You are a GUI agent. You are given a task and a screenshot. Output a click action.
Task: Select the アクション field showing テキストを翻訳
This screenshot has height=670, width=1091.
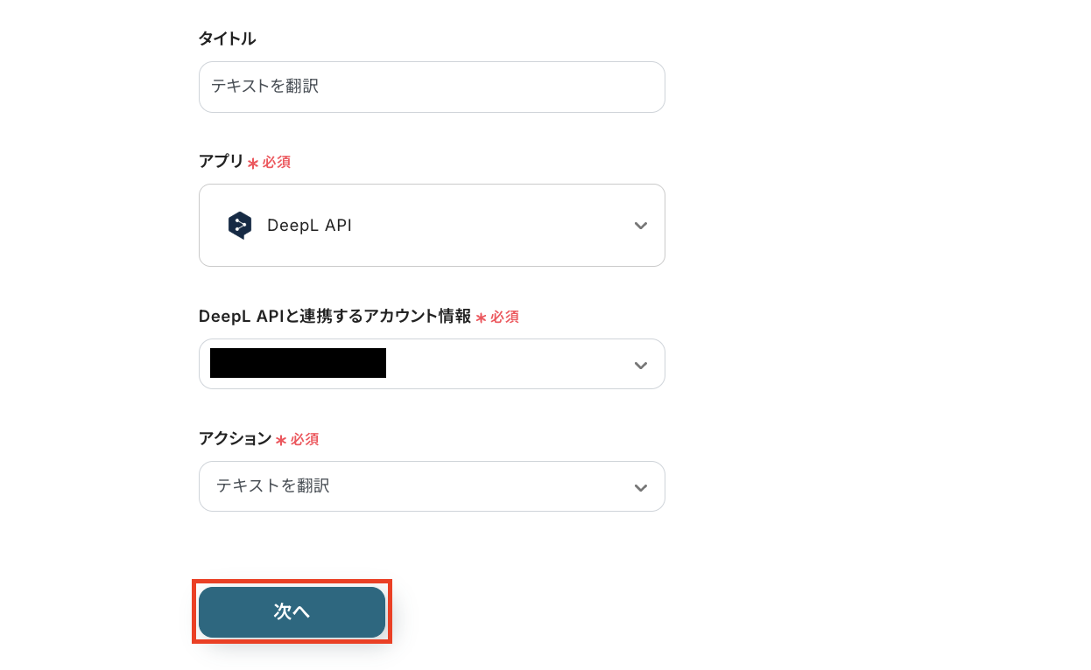pos(432,486)
